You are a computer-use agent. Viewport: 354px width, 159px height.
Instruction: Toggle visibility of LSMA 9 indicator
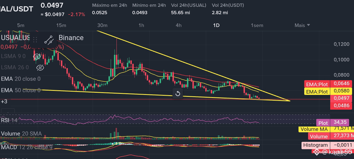tap(37, 56)
